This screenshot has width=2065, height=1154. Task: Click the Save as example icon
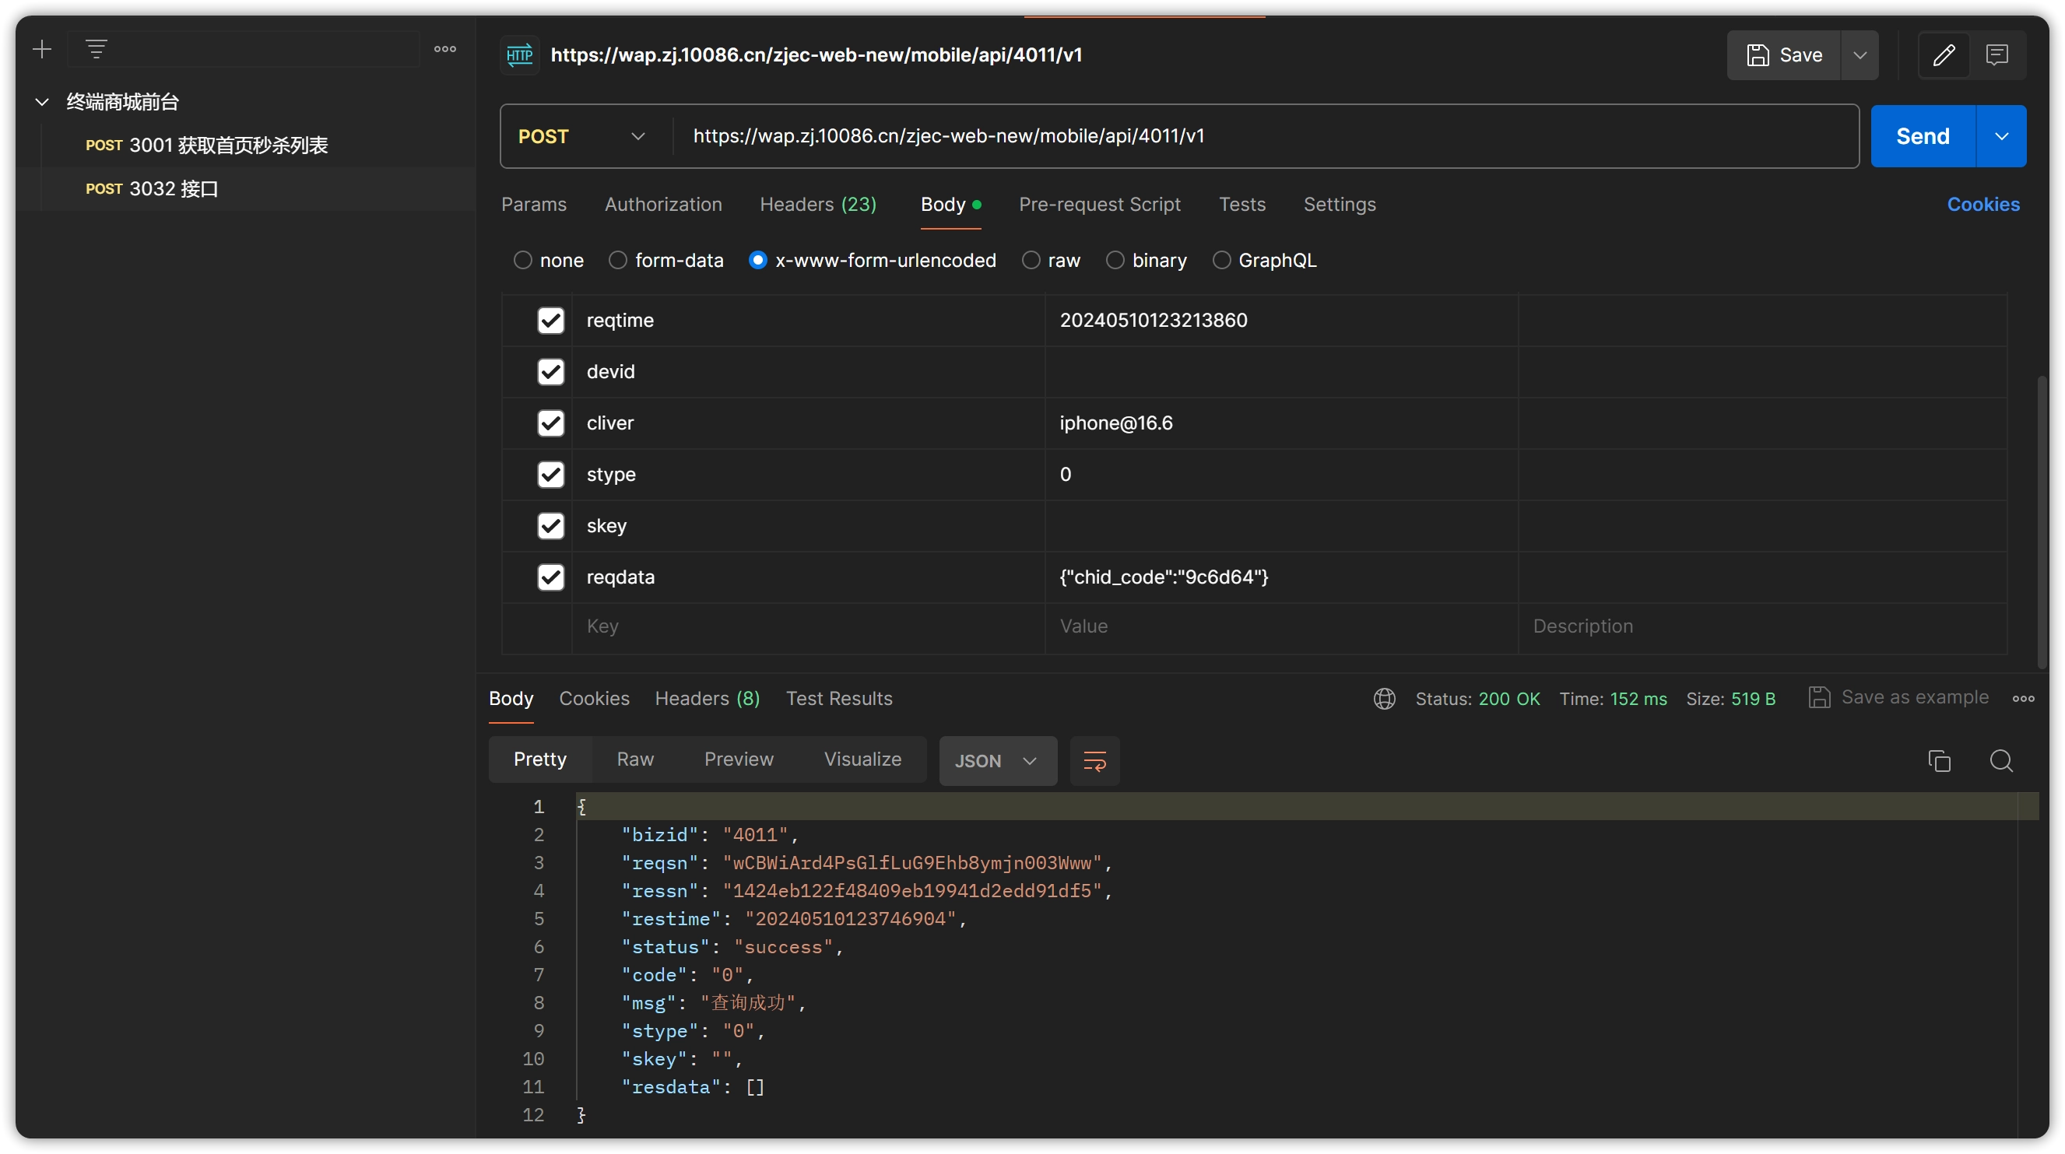coord(1819,697)
